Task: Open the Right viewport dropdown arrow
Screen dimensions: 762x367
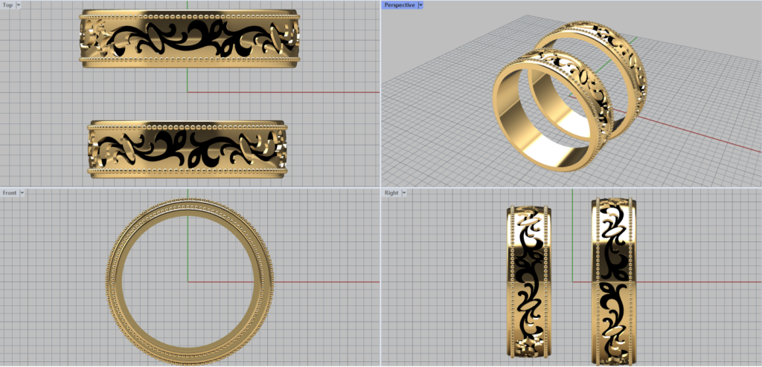Action: click(404, 192)
